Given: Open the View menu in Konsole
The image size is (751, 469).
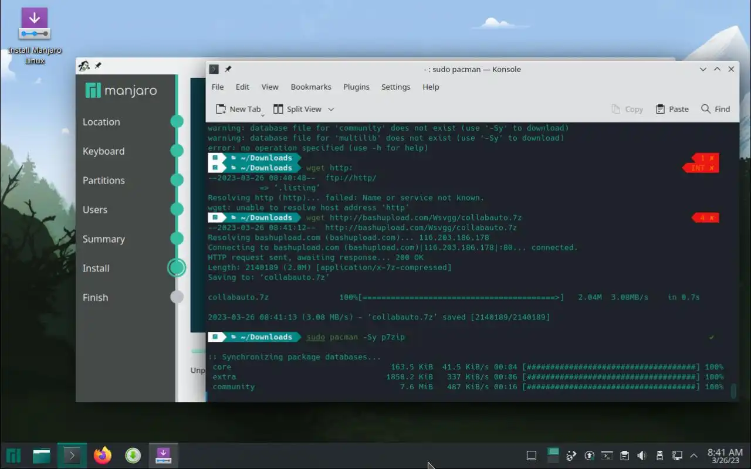Looking at the screenshot, I should click(270, 87).
